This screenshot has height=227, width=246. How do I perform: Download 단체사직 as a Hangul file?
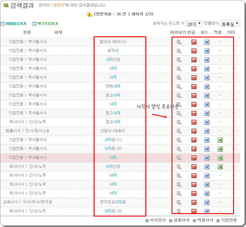click(194, 86)
